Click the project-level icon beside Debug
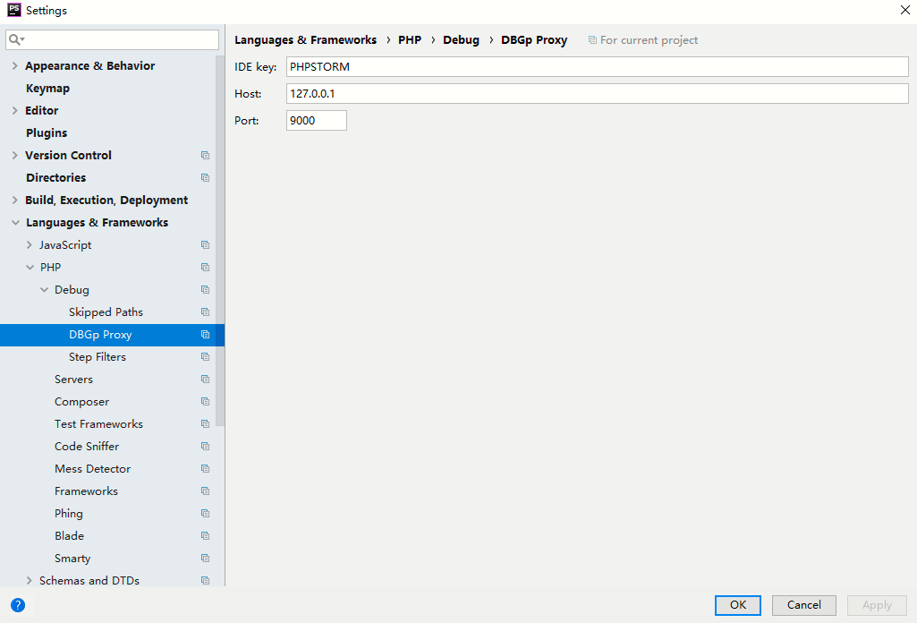Viewport: 917px width, 623px height. pos(205,289)
